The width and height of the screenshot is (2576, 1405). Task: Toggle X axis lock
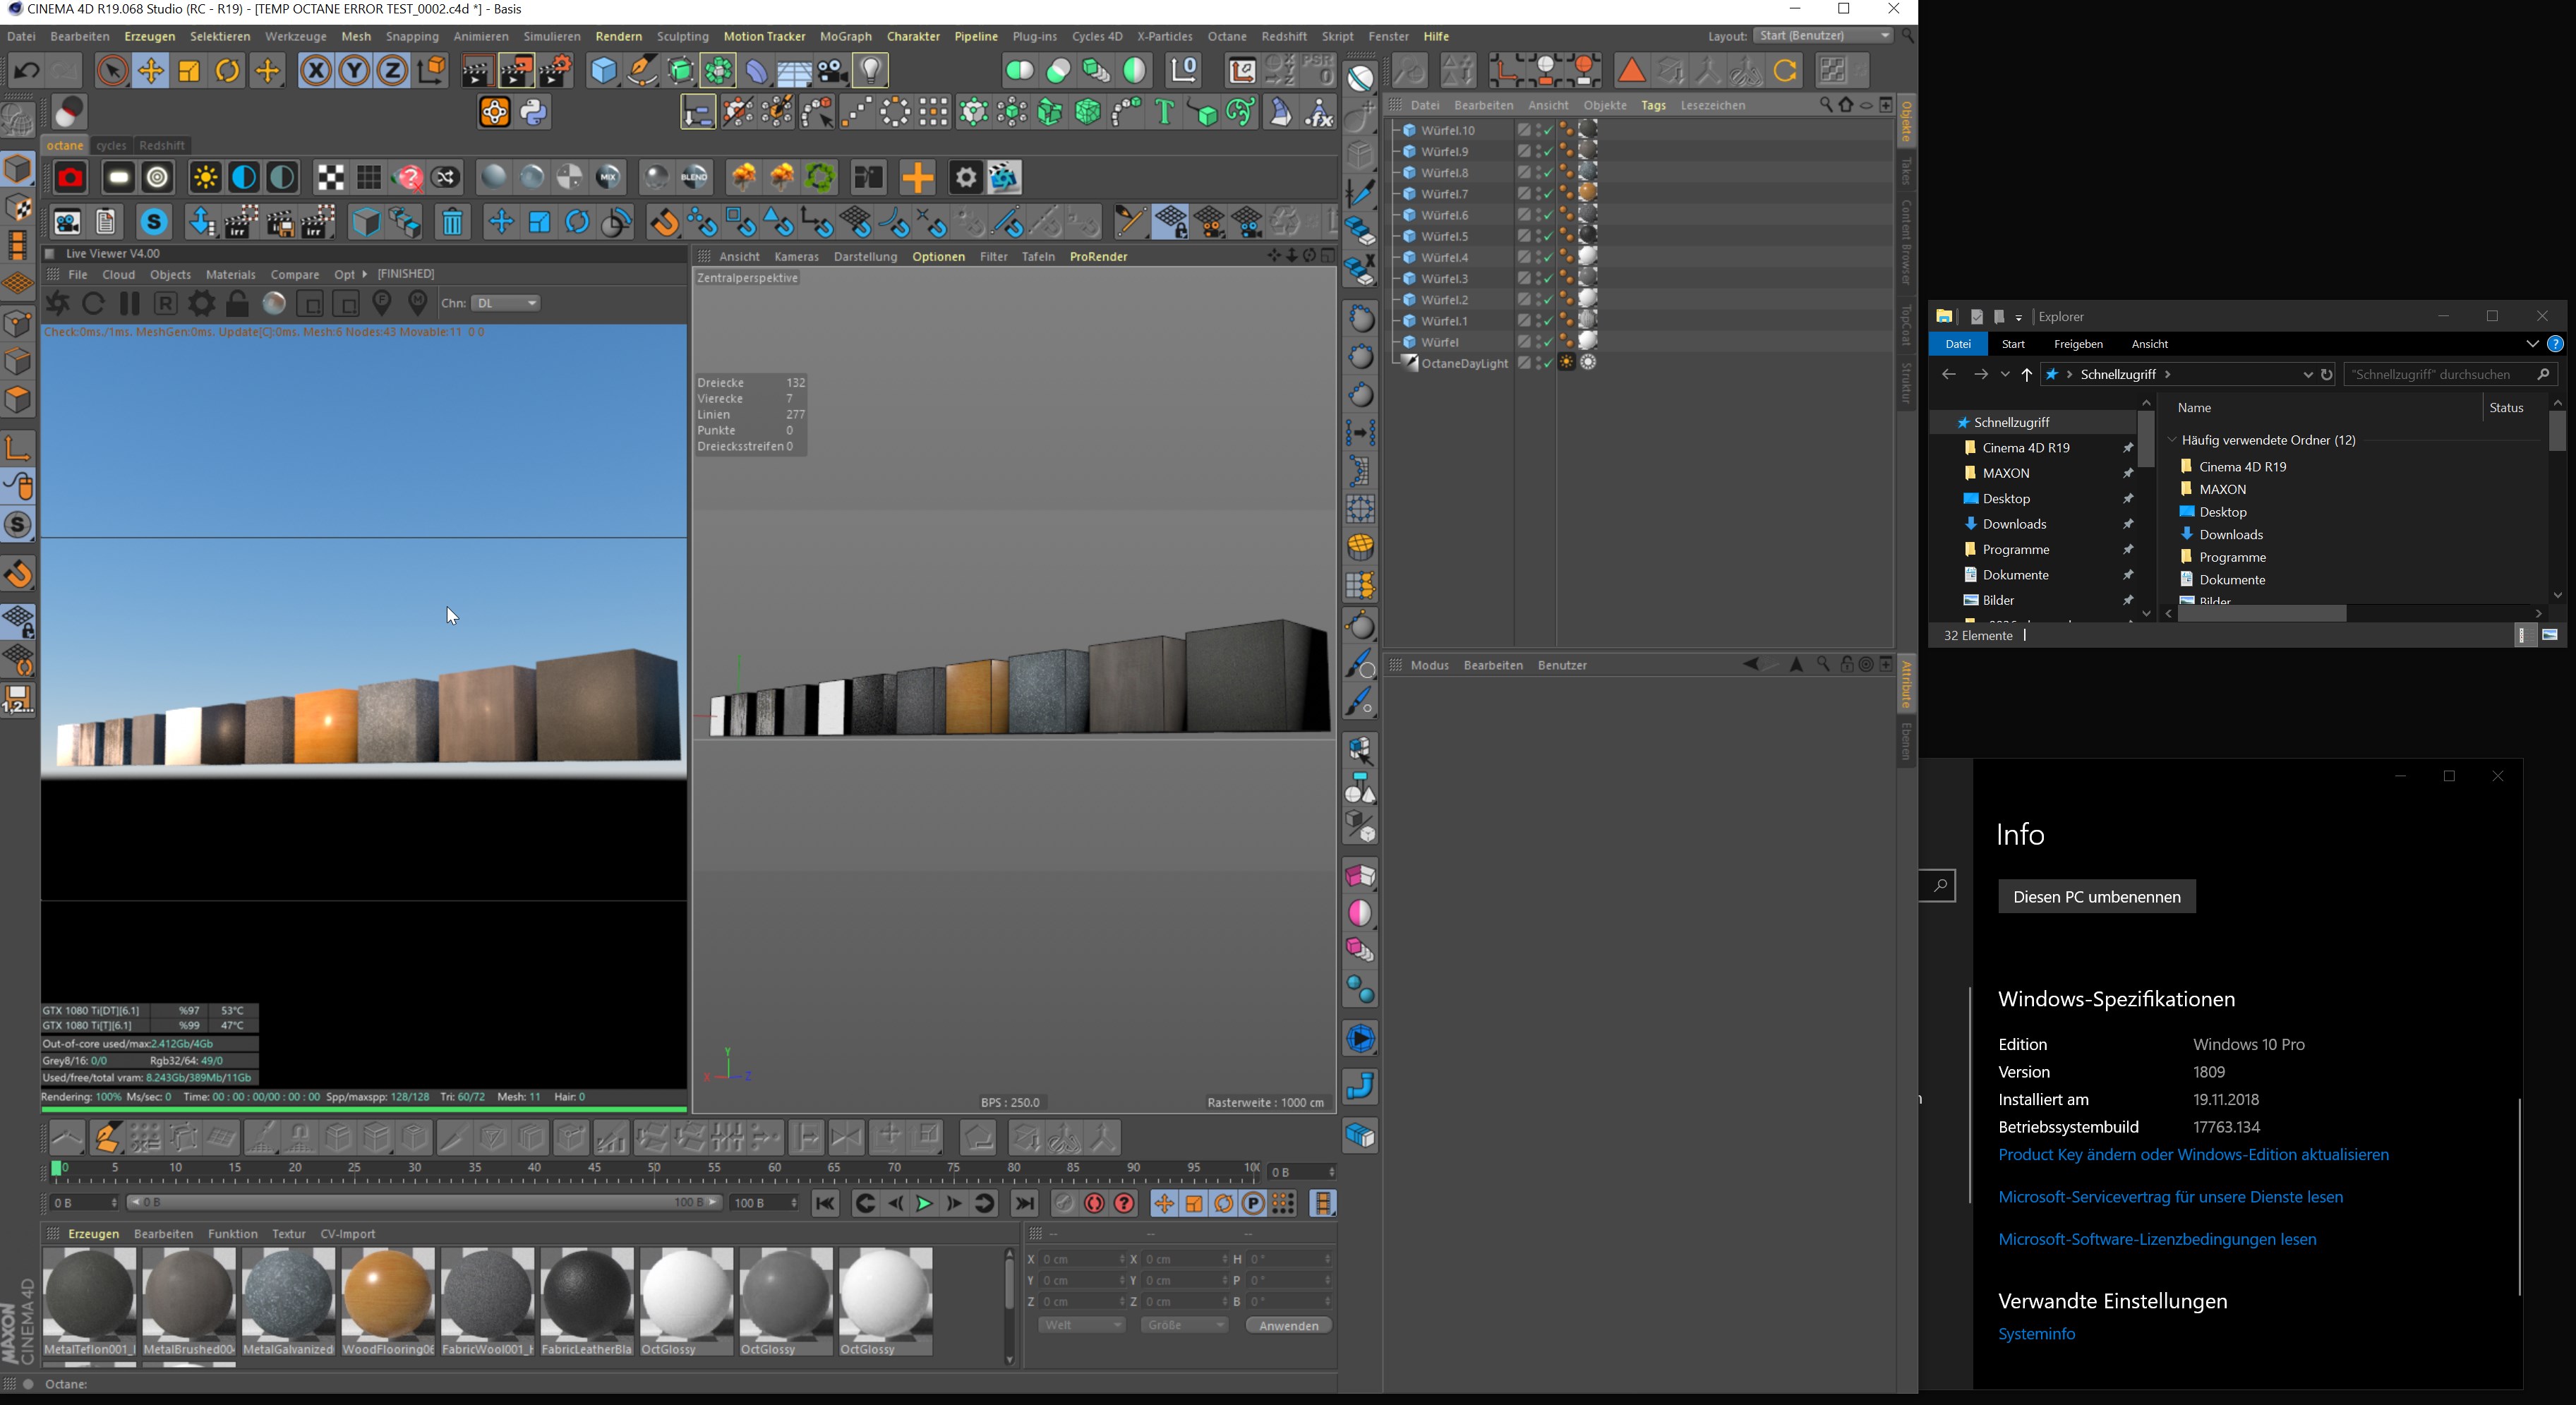coord(316,71)
